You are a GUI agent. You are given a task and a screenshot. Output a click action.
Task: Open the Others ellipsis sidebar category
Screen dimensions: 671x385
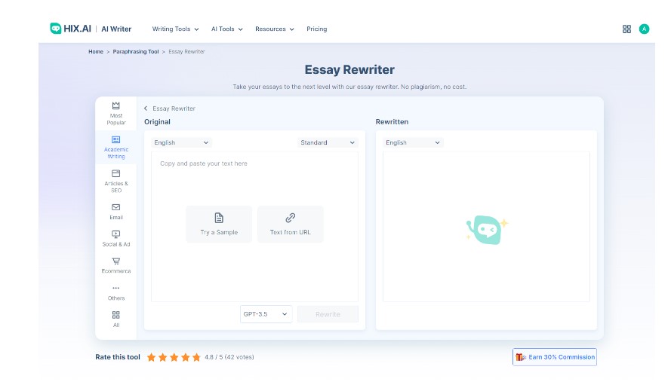pos(115,288)
